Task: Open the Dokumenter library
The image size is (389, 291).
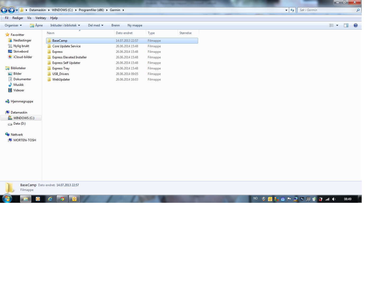Action: coord(22,79)
